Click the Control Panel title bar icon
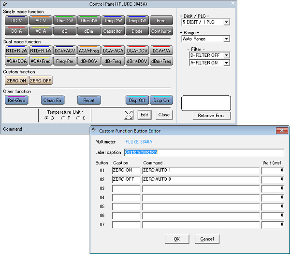This screenshot has width=290, height=254. pos(5,4)
